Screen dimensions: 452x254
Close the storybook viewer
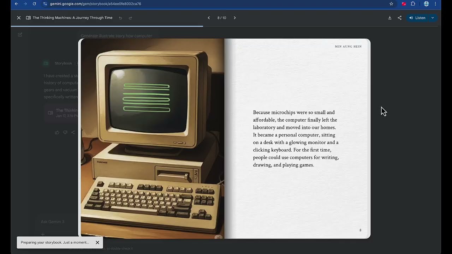[x=19, y=18]
